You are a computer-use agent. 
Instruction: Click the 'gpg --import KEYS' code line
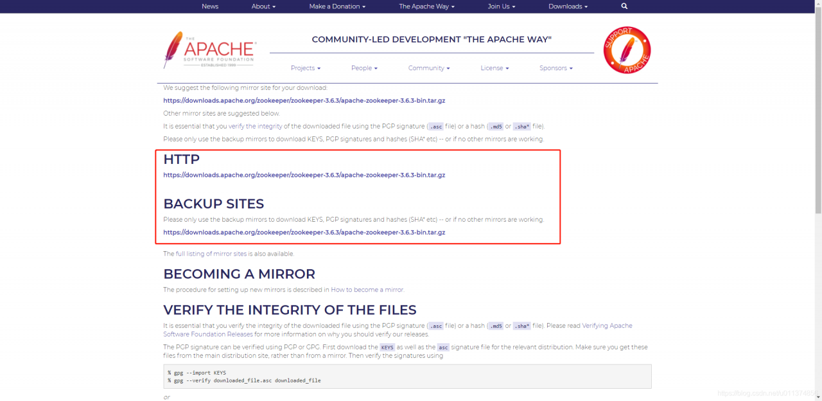[197, 373]
